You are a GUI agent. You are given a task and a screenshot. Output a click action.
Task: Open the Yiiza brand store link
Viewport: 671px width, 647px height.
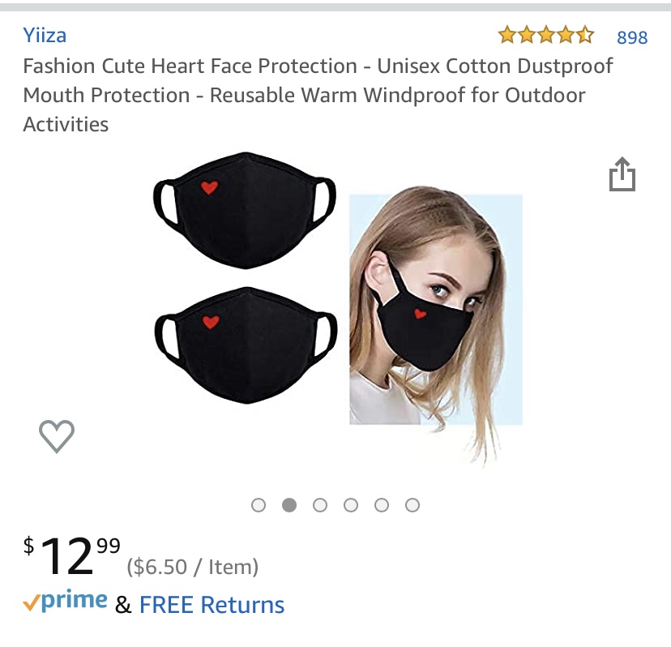click(x=45, y=35)
